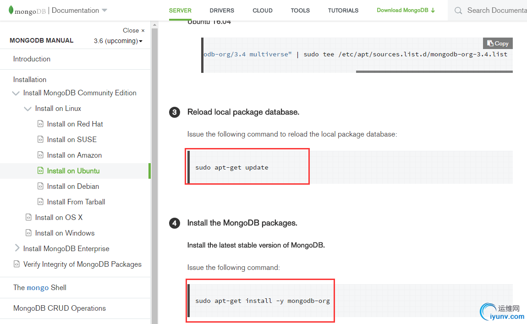The width and height of the screenshot is (527, 324).
Task: Open the Install on Red Hat page
Action: click(x=75, y=124)
